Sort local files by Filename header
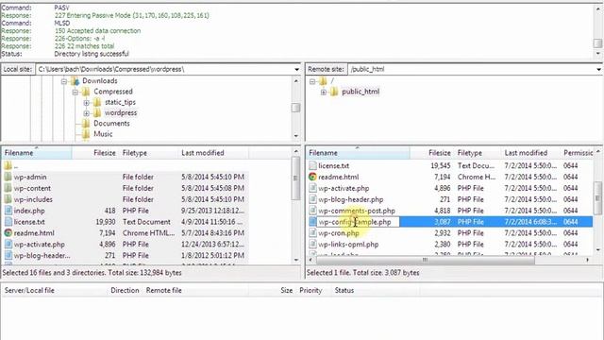Viewport: 604px width, 340px height. [x=37, y=153]
